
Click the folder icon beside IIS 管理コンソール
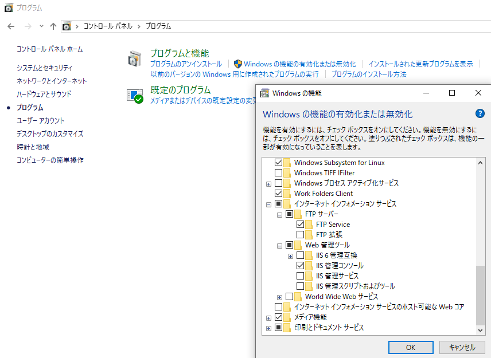click(x=309, y=266)
